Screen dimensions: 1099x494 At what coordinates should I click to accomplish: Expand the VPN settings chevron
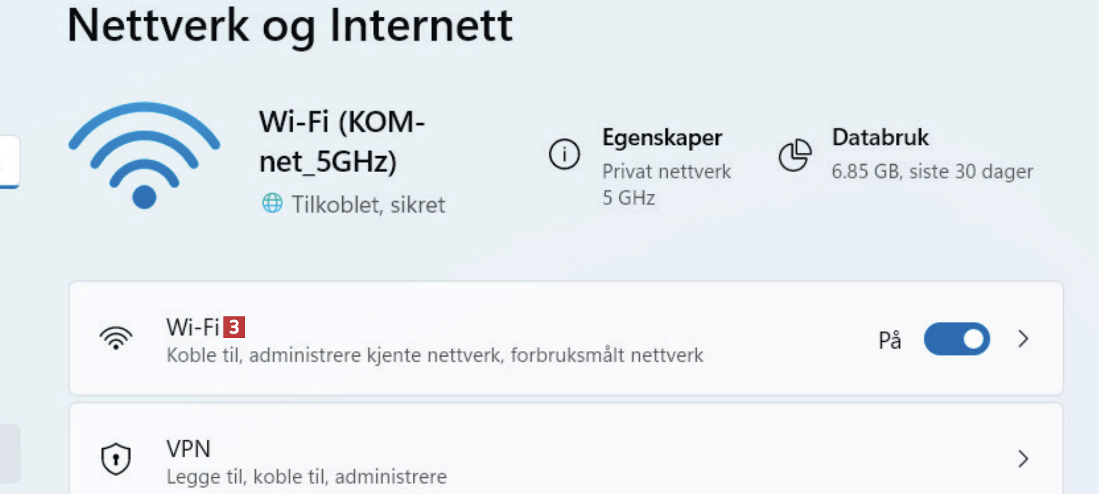[1024, 459]
